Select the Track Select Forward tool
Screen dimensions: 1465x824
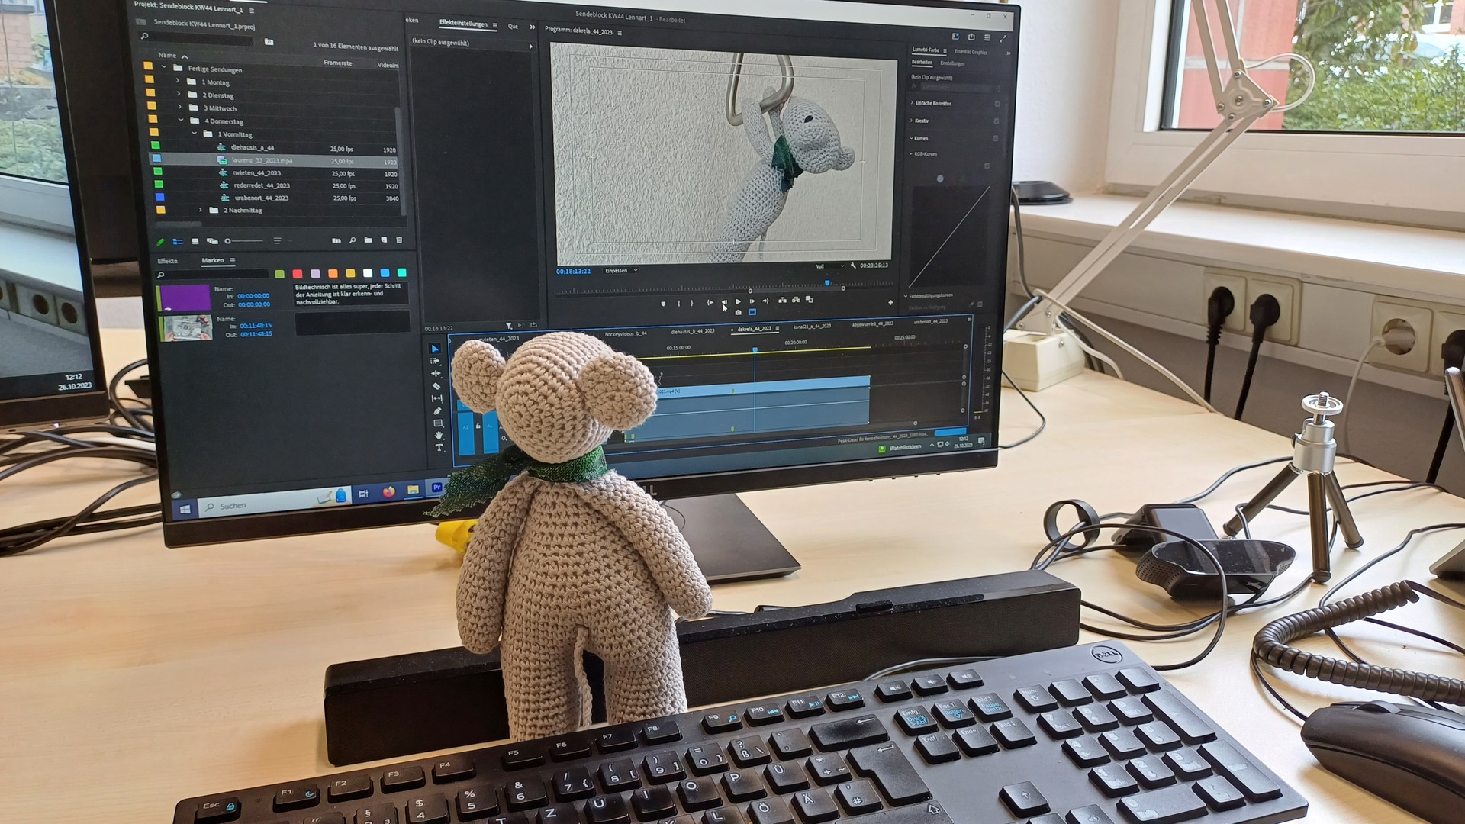436,361
